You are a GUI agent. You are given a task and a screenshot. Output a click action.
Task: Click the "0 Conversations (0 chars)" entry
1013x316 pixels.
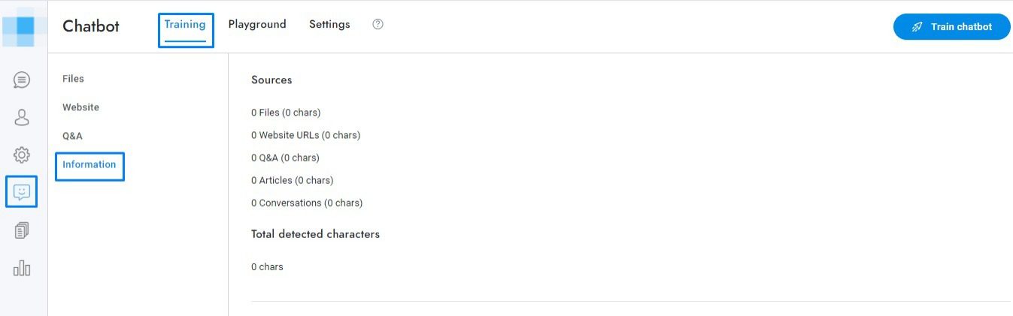[307, 203]
